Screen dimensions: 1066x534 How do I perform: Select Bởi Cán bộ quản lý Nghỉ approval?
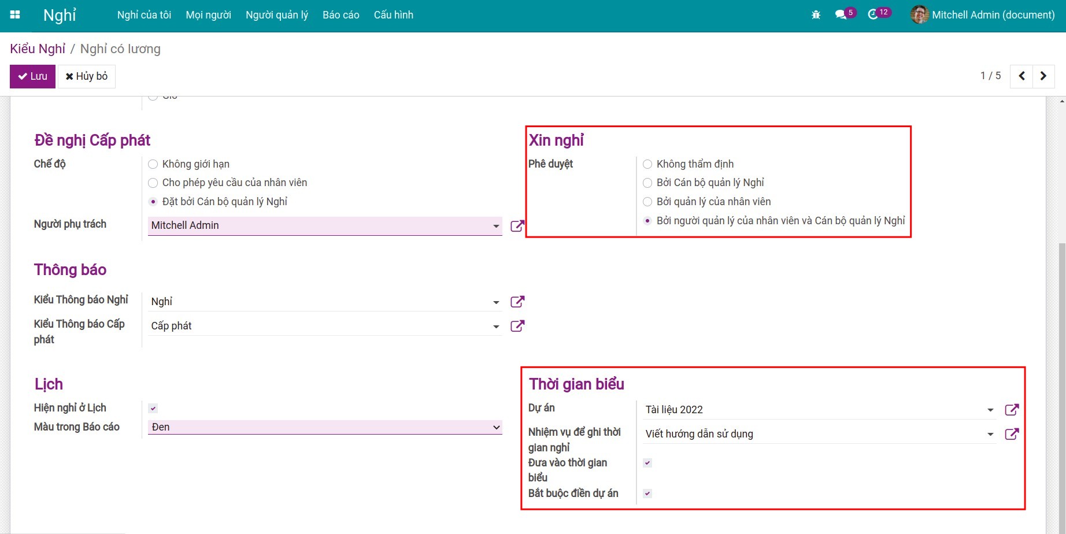coord(647,183)
